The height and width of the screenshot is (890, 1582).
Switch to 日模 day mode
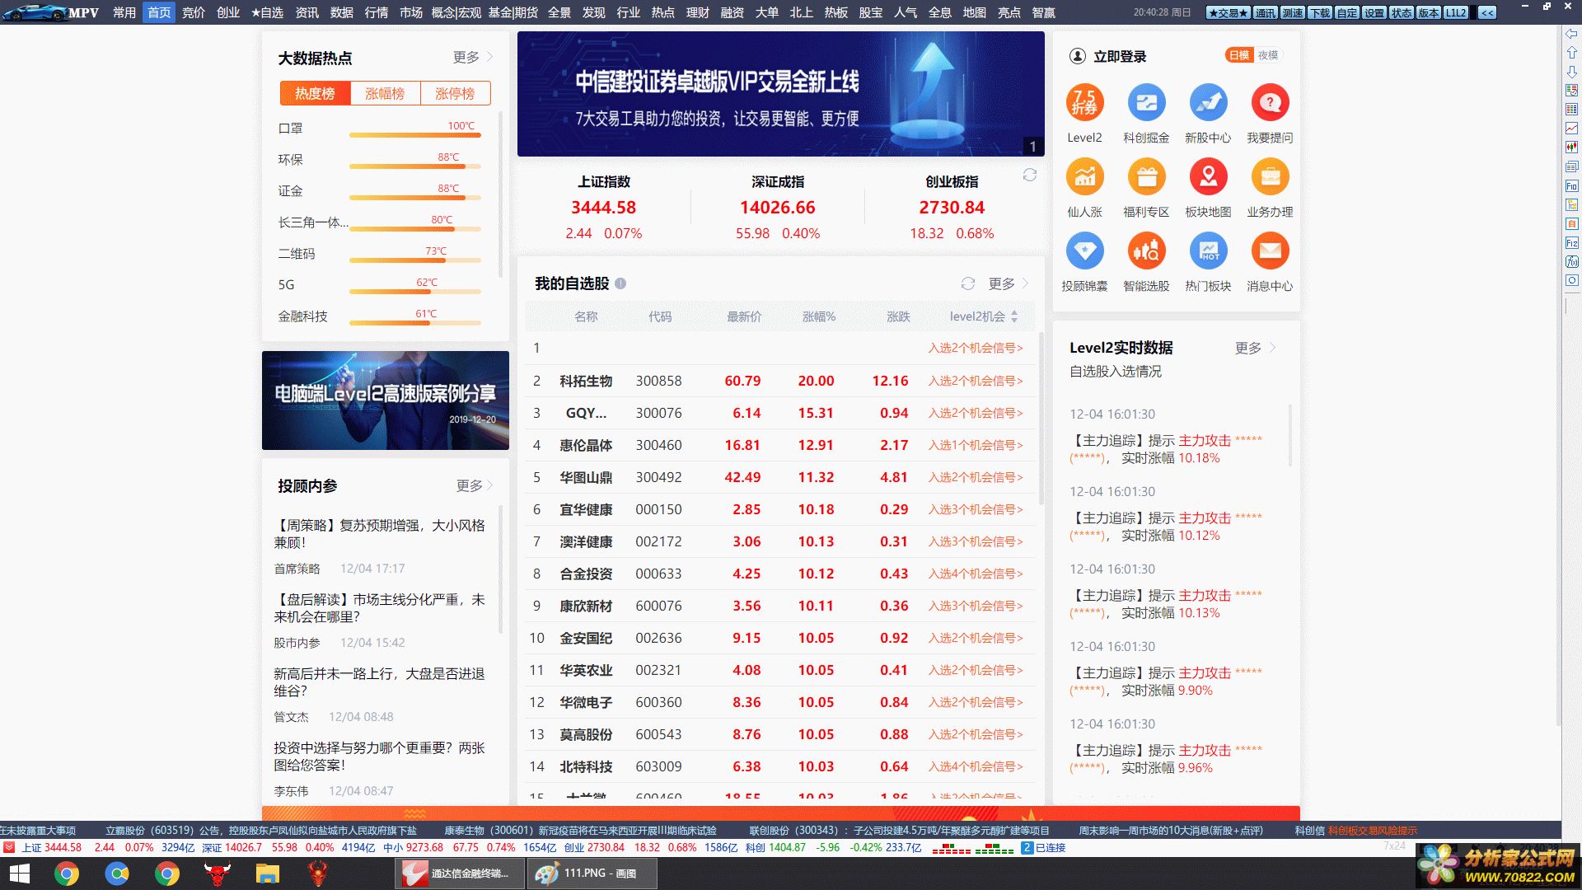click(1239, 55)
